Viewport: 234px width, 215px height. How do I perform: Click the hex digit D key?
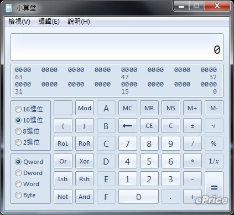106,161
